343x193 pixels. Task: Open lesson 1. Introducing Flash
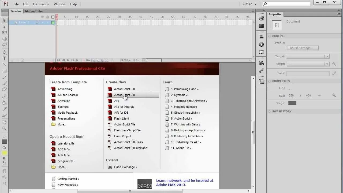click(x=185, y=89)
